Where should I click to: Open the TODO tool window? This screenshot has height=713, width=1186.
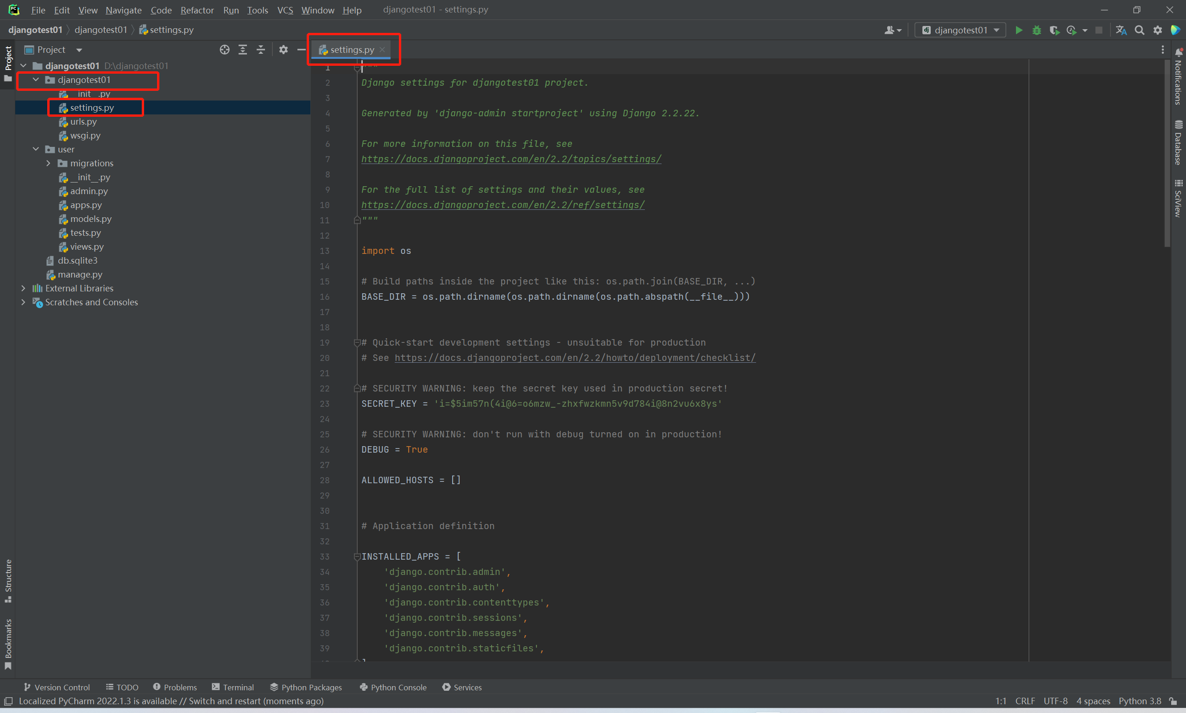coord(122,687)
